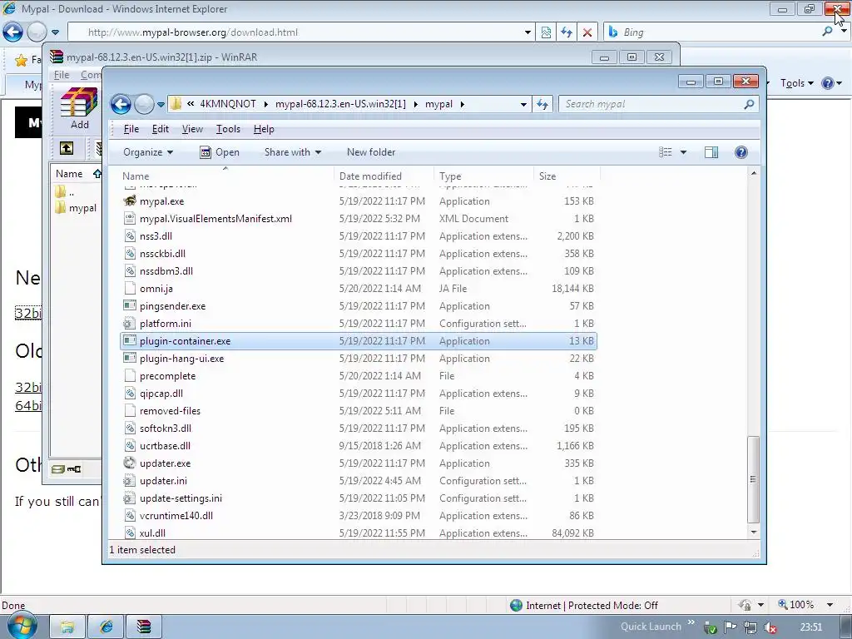Click the Explorer vertical scrollbar thumb
This screenshot has width=852, height=639.
pyautogui.click(x=753, y=478)
